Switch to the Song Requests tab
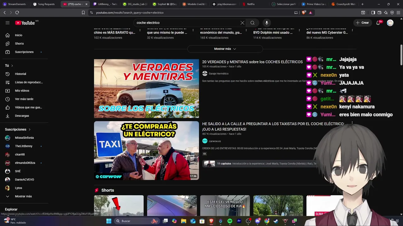Image resolution: width=403 pixels, height=226 pixels. point(45,4)
